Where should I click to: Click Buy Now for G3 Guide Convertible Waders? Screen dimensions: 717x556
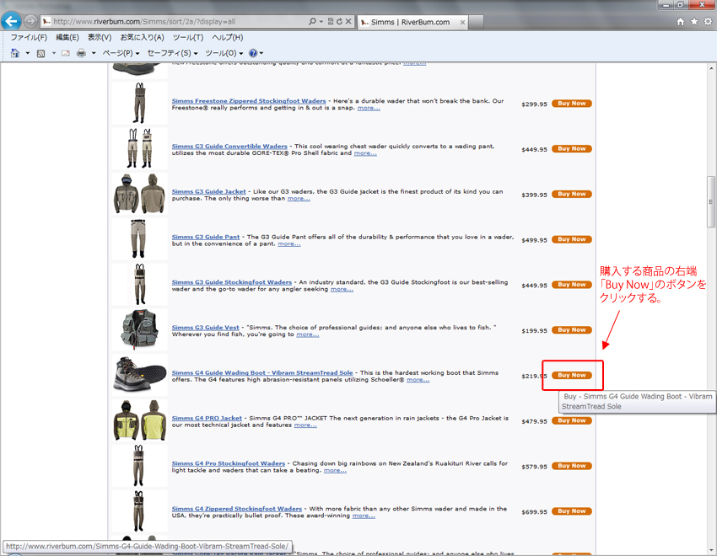pos(572,149)
